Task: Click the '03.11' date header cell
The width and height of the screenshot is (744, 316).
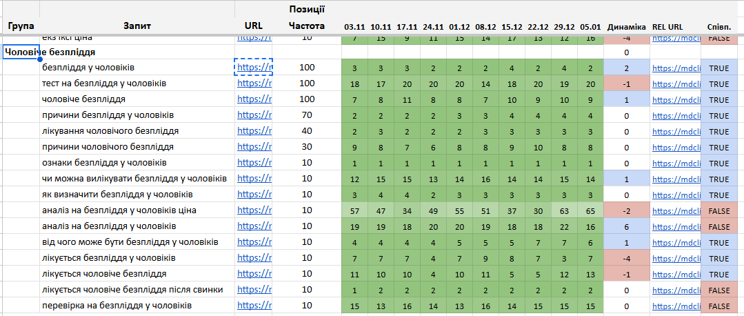Action: (354, 27)
